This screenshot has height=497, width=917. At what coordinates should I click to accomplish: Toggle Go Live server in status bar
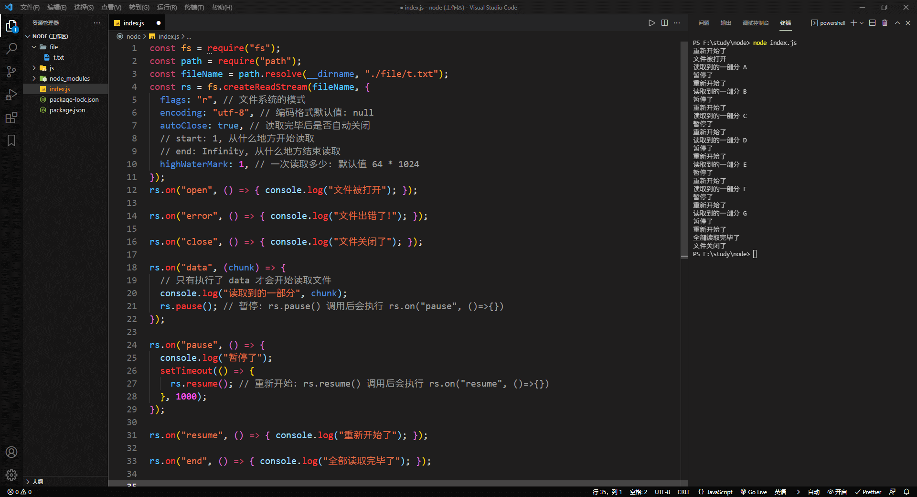click(754, 492)
